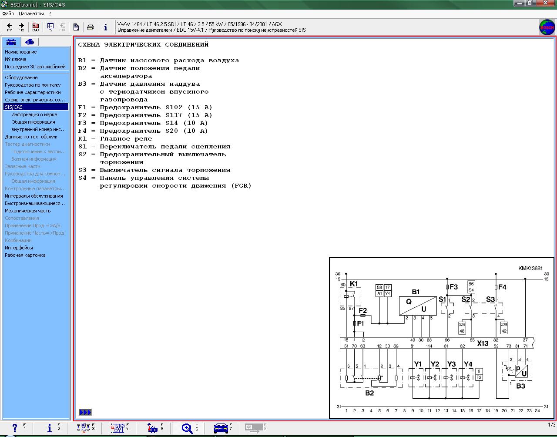Viewport: 557px width, 437px height.
Task: Open Интервалы обслуживания entry
Action: [34, 196]
